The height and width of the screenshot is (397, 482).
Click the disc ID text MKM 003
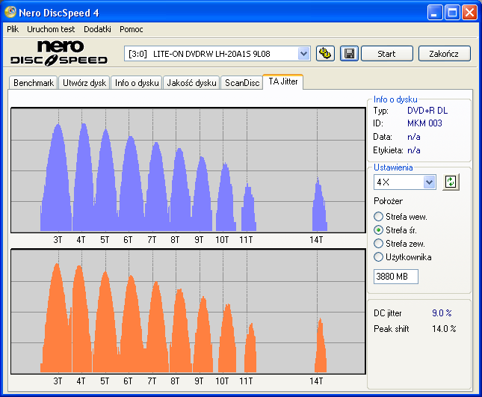click(424, 123)
